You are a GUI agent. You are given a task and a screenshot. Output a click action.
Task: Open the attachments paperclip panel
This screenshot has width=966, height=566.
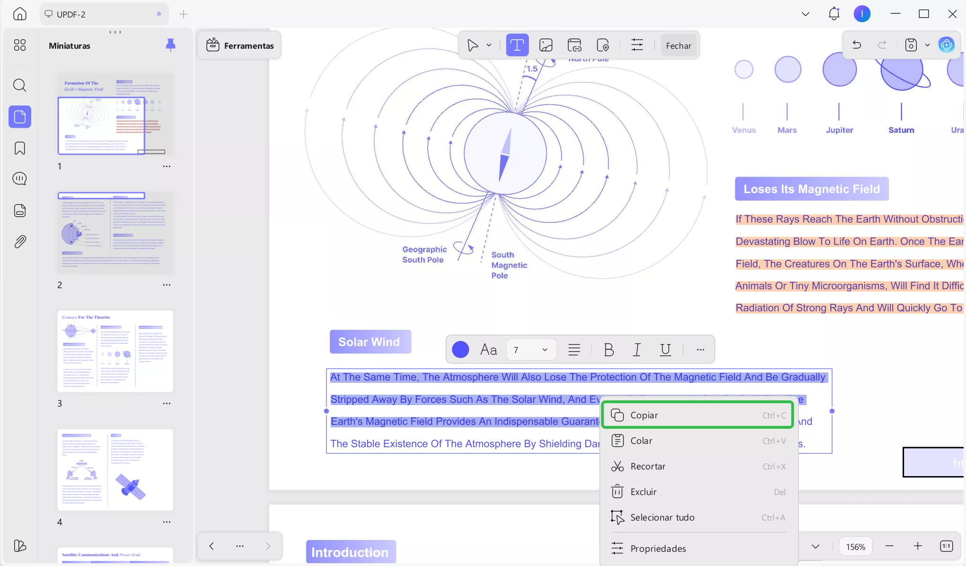tap(19, 242)
